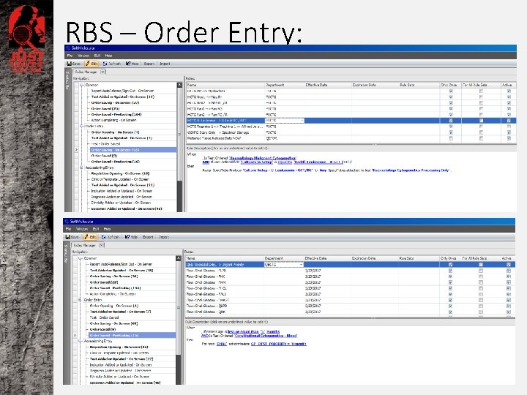Collapse the Common node in lower Navigator
This screenshot has width=527, height=395.
[80, 258]
